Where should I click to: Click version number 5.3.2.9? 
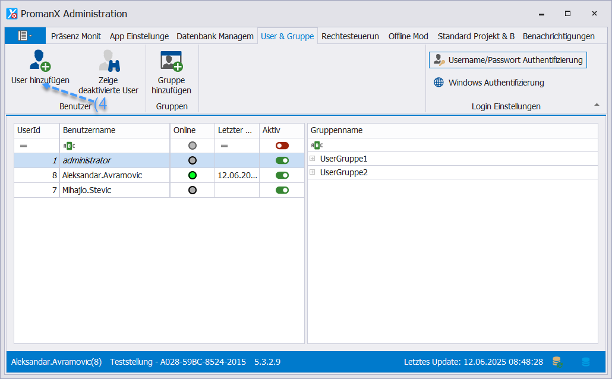[267, 362]
